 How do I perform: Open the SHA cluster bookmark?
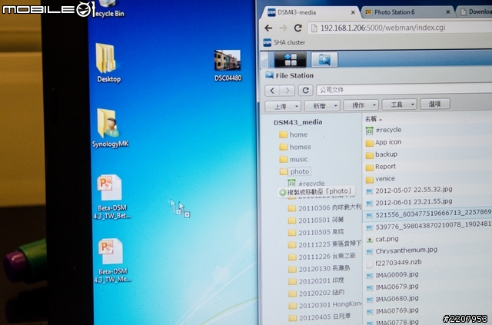coord(284,42)
